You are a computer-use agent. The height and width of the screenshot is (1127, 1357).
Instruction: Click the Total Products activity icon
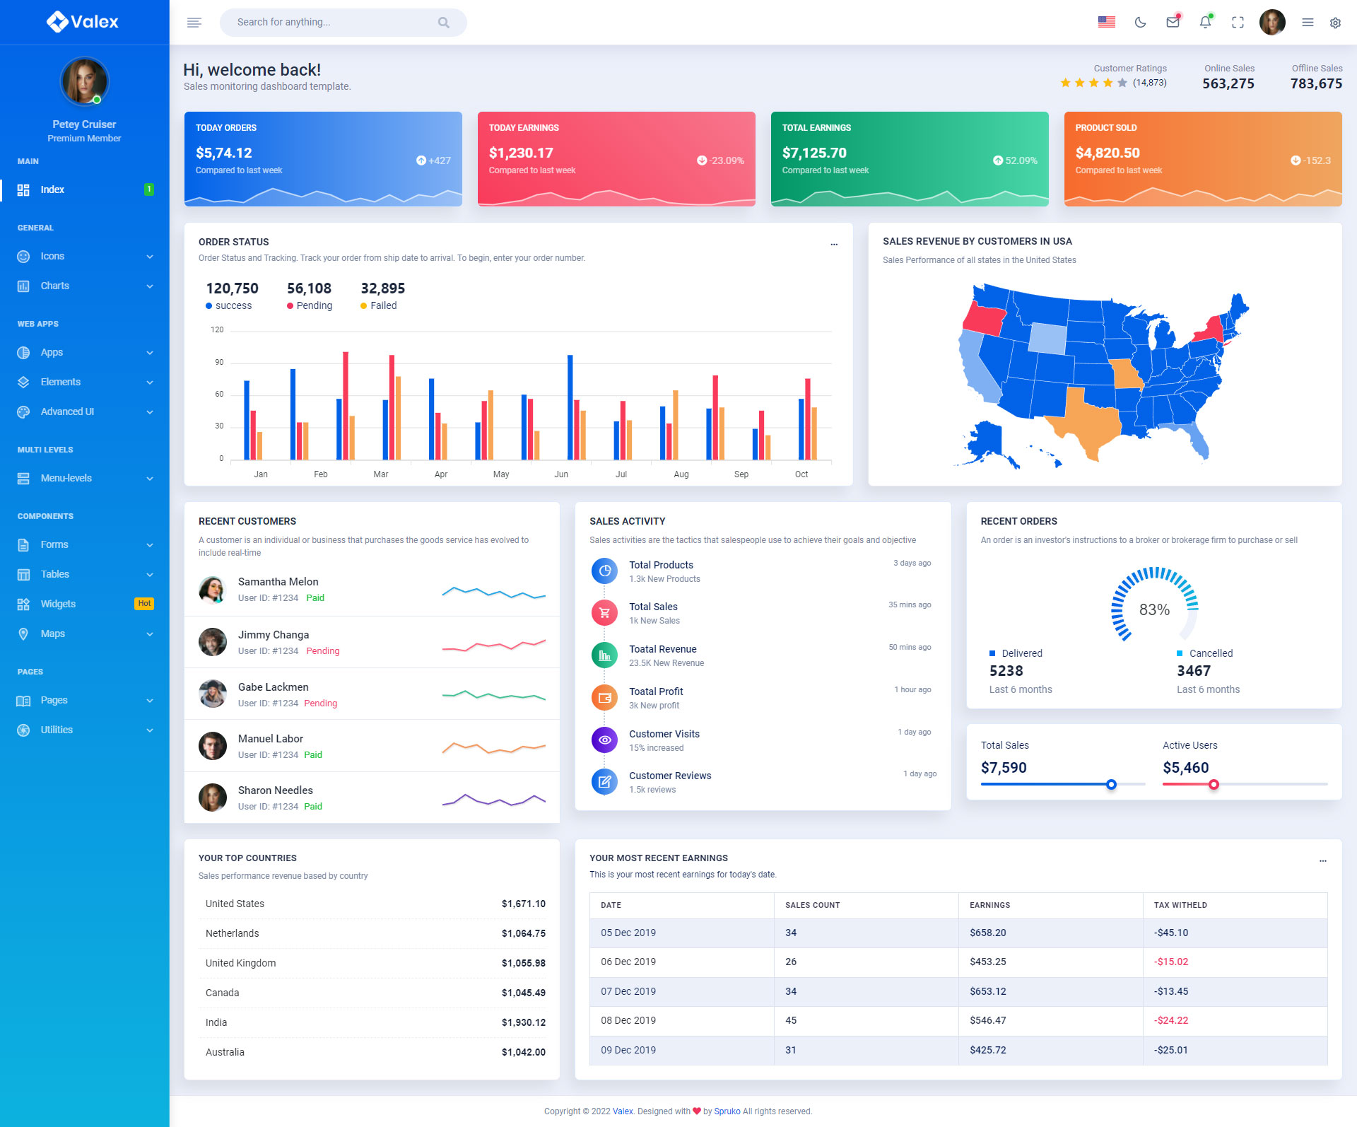pos(604,571)
